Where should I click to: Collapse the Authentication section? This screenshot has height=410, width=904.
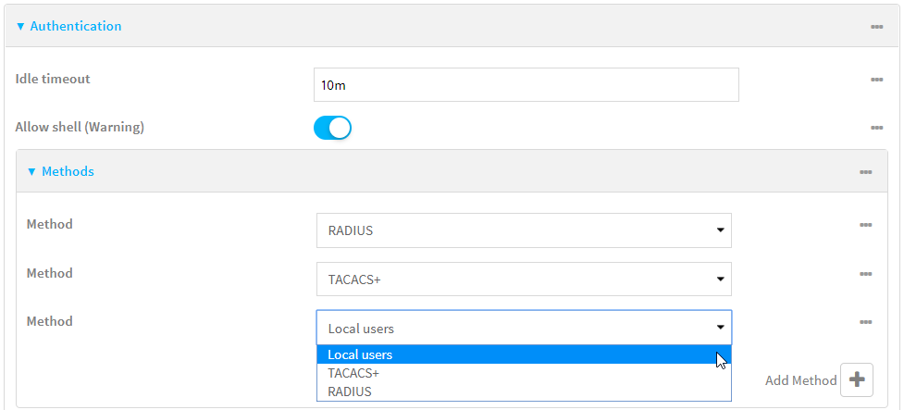pos(68,26)
